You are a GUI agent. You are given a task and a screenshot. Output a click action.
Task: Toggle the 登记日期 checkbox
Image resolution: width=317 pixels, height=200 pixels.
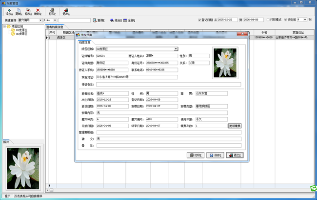pyautogui.click(x=201, y=20)
